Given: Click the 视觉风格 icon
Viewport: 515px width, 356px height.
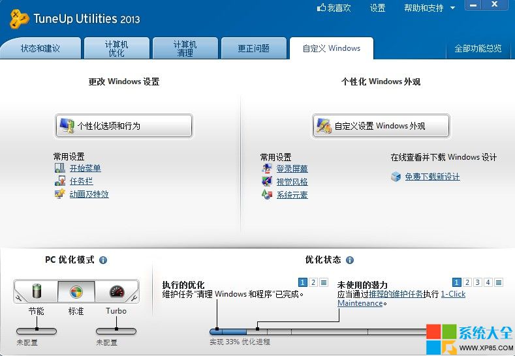Looking at the screenshot, I should coord(267,181).
